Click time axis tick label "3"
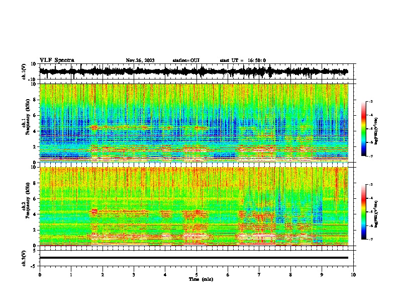The height and width of the screenshot is (308, 398). [134, 275]
